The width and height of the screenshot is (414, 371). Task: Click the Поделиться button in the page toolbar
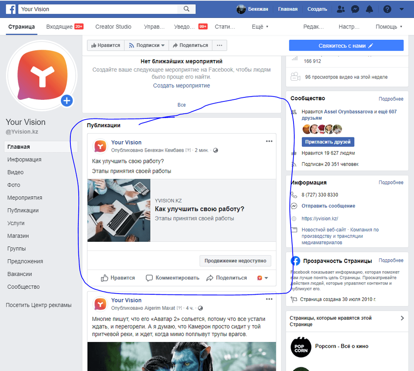(x=190, y=46)
